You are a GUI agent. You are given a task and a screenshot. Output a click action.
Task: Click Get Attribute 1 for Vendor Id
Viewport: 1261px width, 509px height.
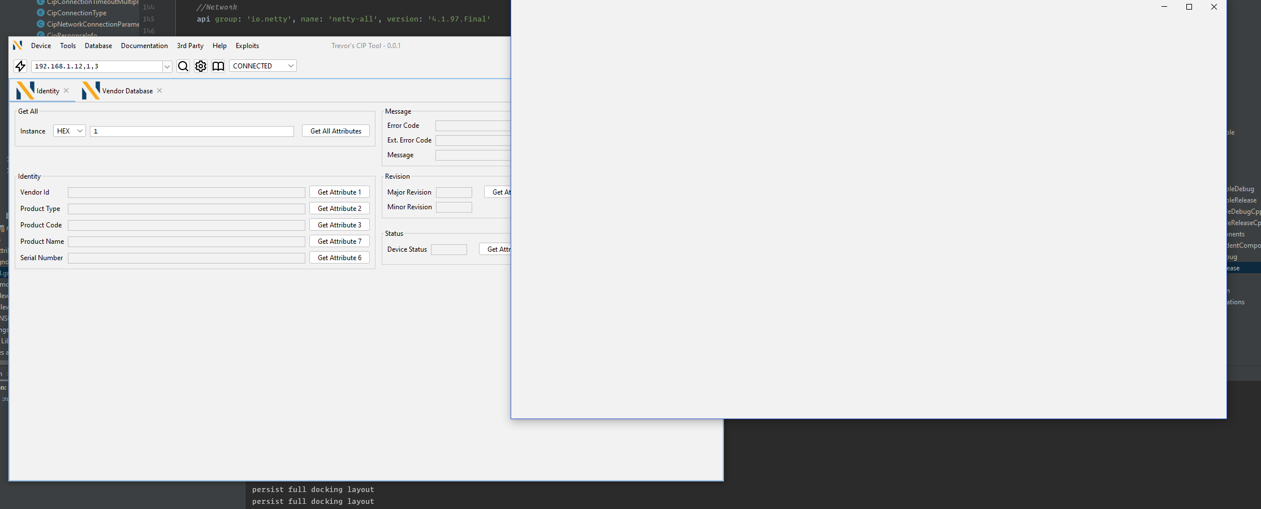click(339, 192)
